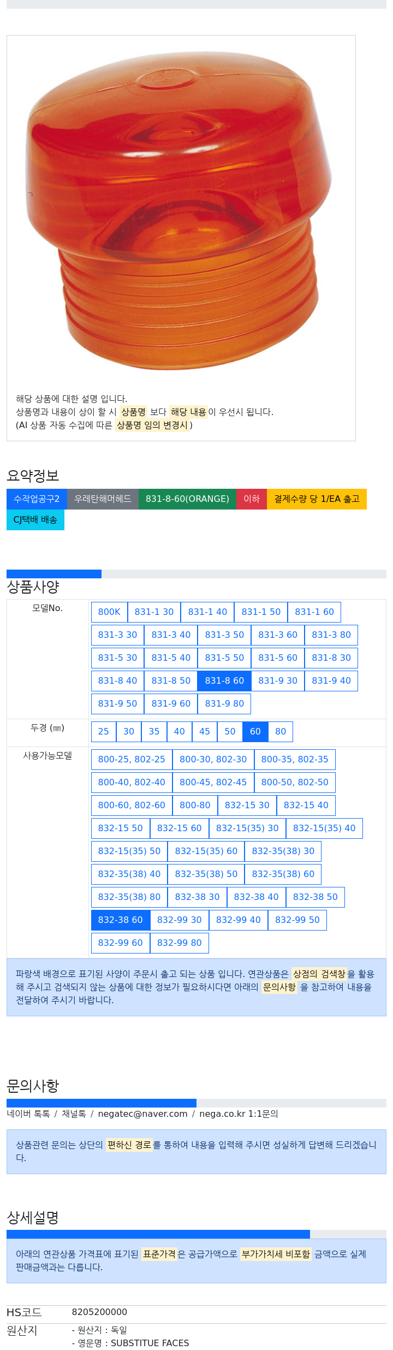Click the 우레탄해머헤드 tag
393x1350 pixels.
coord(103,499)
